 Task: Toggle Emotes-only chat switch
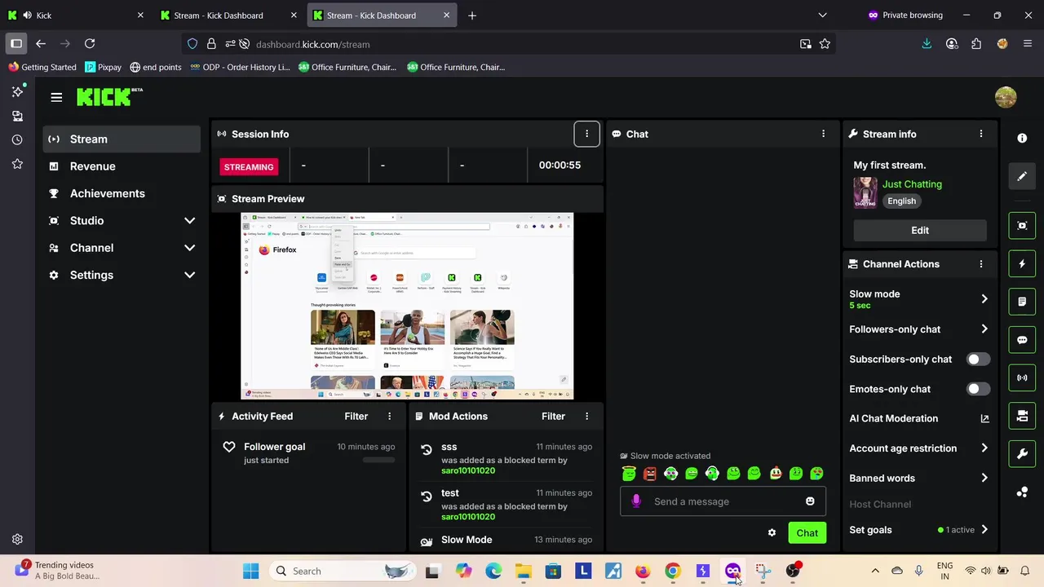978,390
